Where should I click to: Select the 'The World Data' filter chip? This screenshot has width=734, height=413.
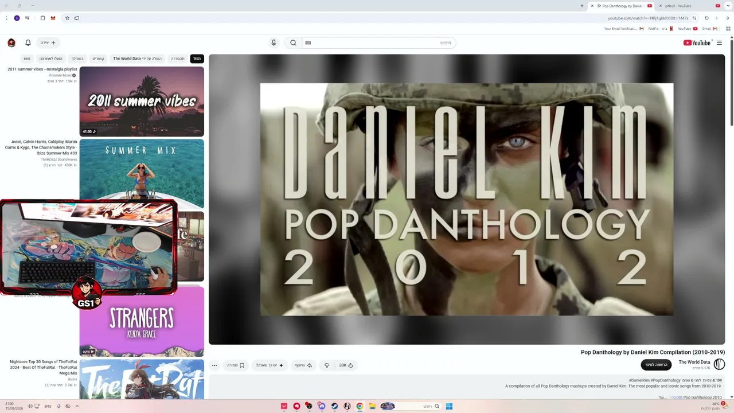tap(138, 59)
